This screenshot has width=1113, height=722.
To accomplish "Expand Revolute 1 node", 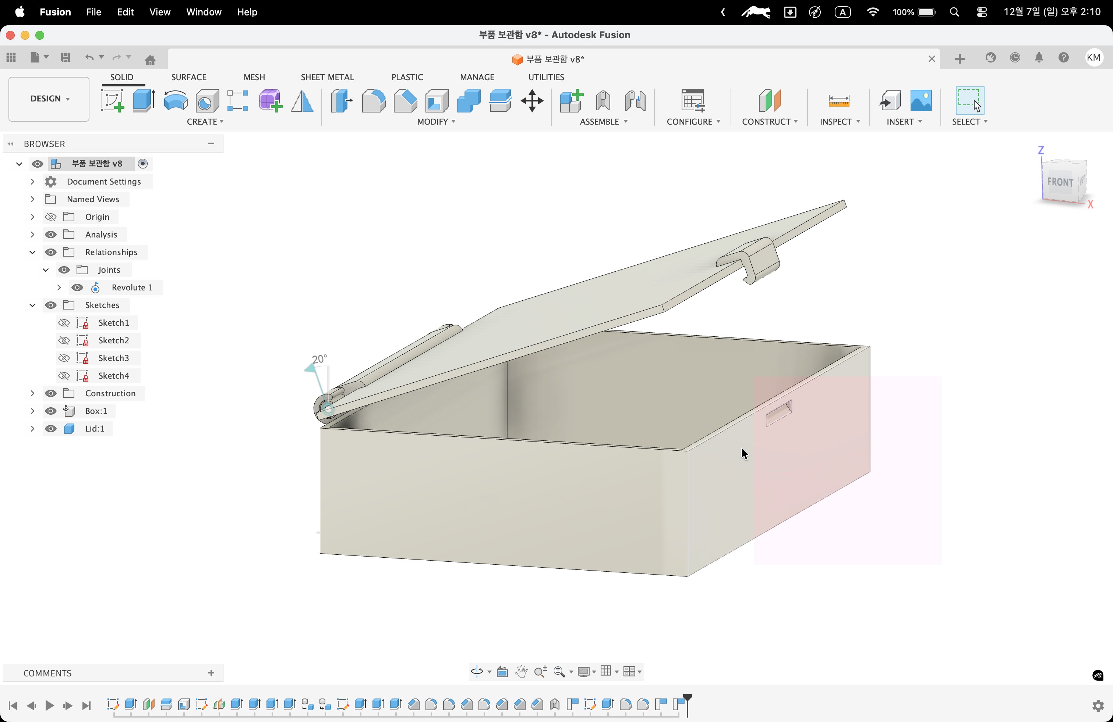I will tap(59, 288).
